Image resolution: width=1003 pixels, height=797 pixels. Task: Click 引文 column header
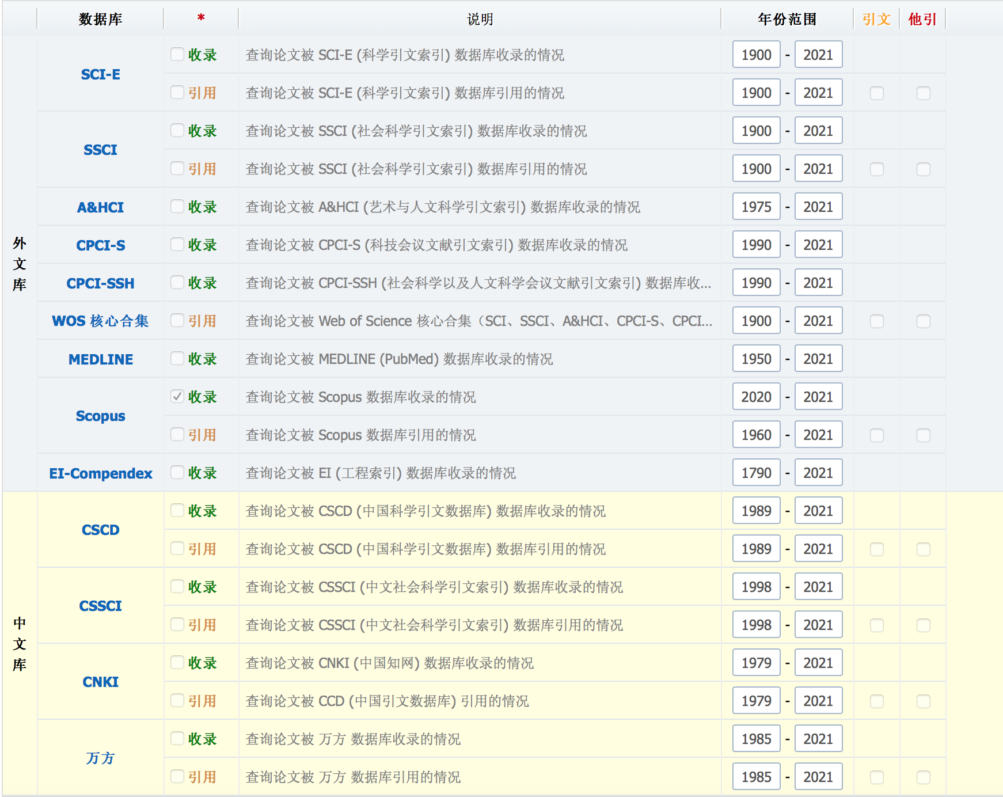[877, 19]
